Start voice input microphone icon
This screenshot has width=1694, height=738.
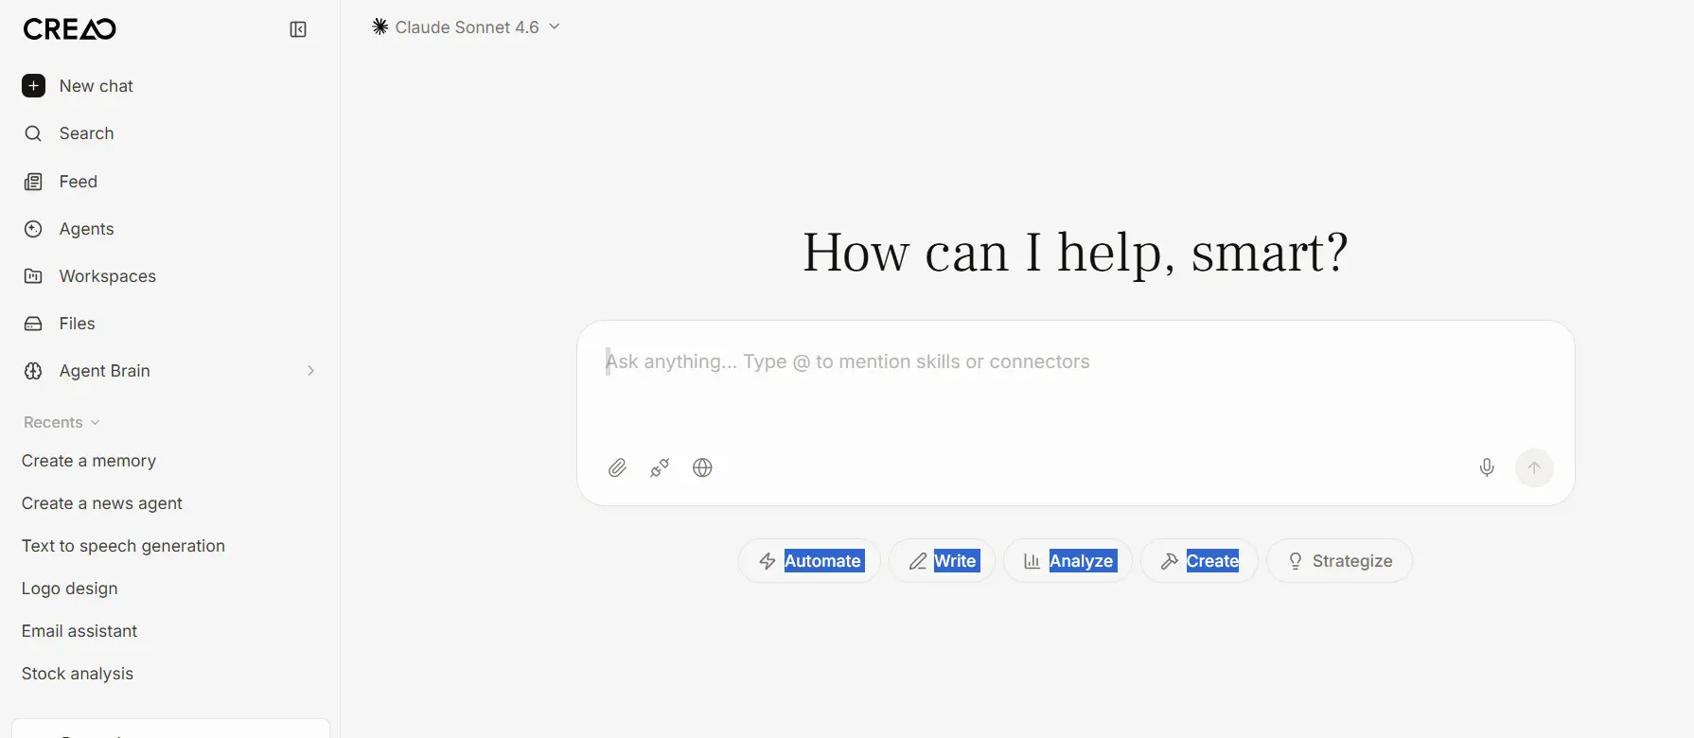(x=1487, y=467)
